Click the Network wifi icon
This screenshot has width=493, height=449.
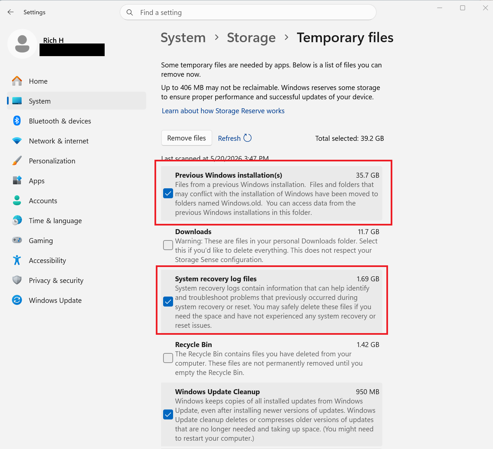[17, 141]
